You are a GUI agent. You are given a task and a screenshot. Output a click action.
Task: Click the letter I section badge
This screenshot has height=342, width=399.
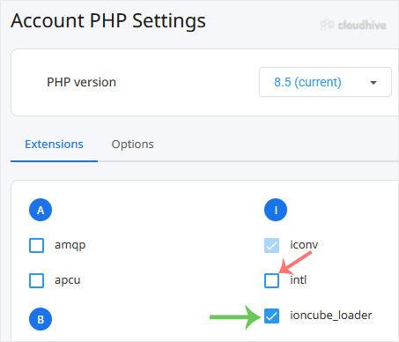(x=276, y=210)
